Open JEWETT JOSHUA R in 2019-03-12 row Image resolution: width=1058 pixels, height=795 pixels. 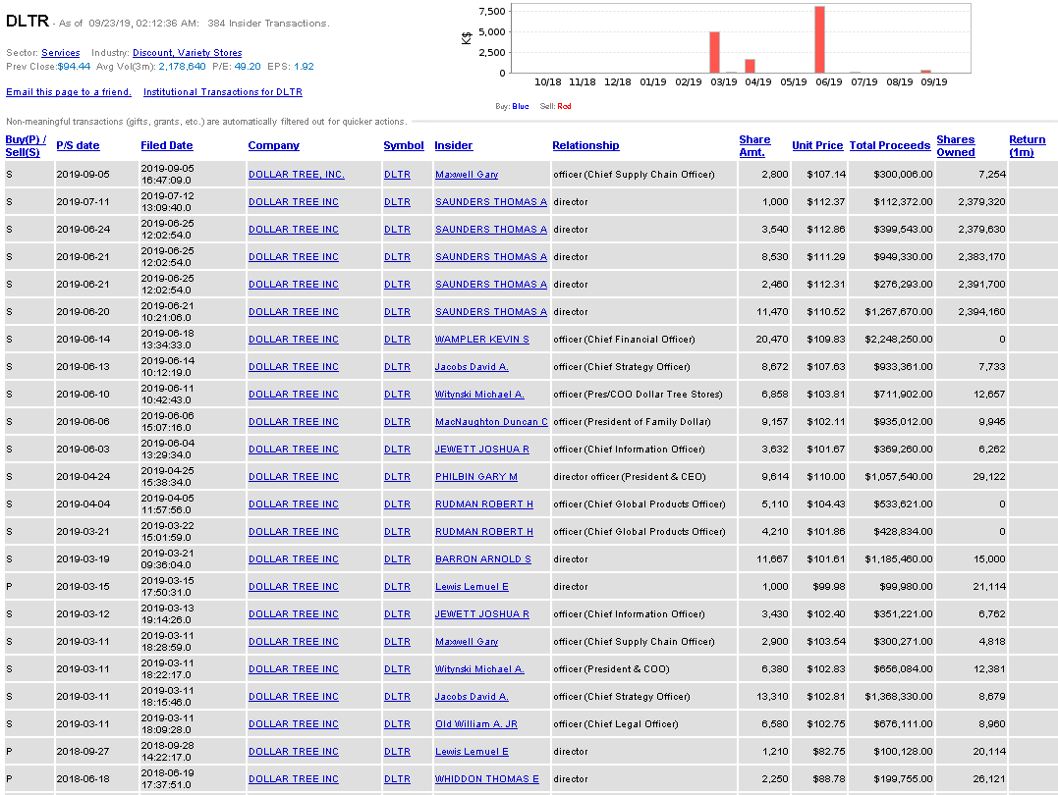click(x=481, y=614)
